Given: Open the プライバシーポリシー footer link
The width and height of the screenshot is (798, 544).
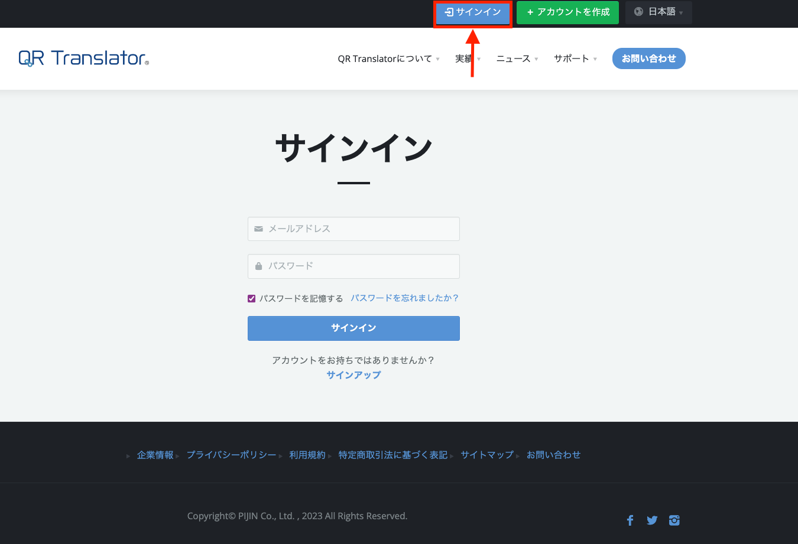Looking at the screenshot, I should pos(232,455).
